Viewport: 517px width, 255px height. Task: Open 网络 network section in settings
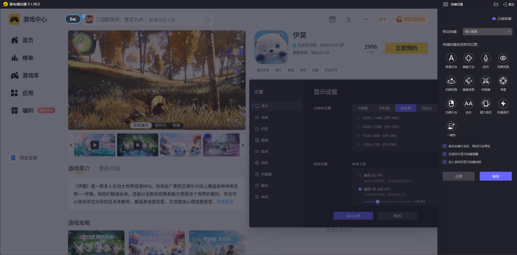[277, 163]
